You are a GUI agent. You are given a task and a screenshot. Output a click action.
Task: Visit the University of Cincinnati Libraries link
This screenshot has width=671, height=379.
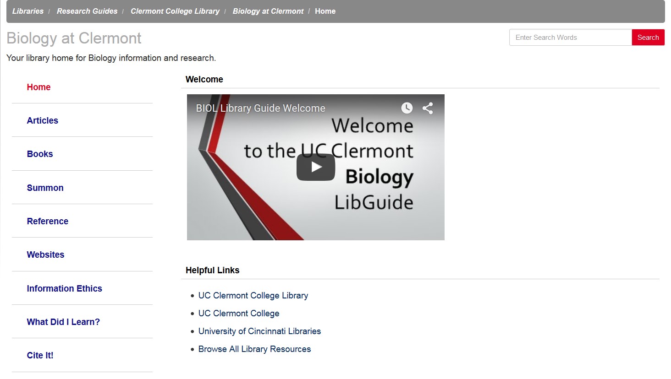pyautogui.click(x=259, y=331)
